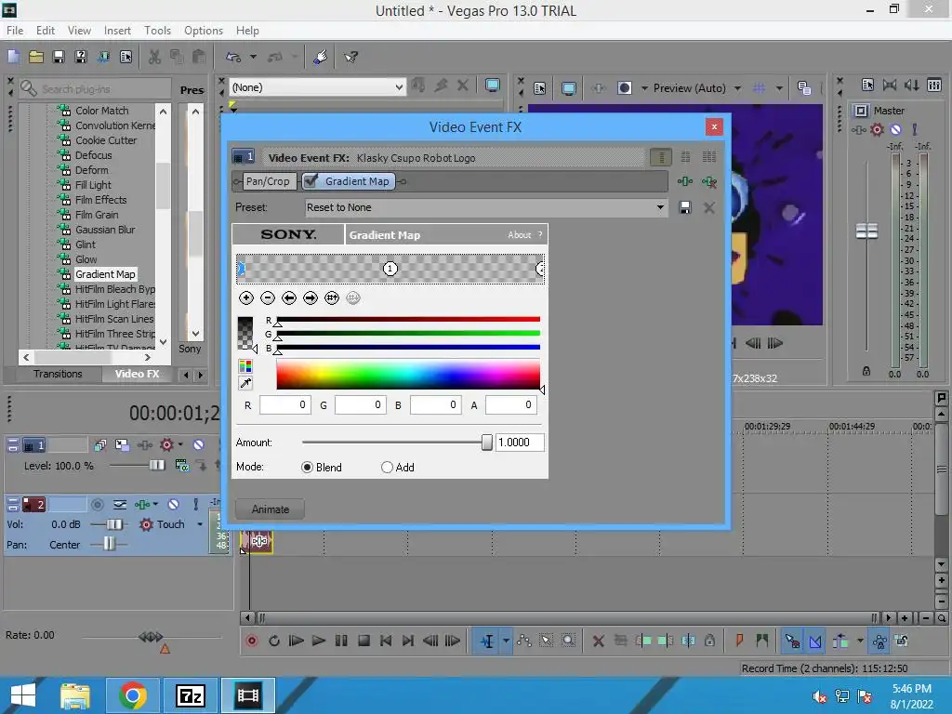Toggle the Gradient Map effect checkbox
This screenshot has height=714, width=952.
pos(311,181)
